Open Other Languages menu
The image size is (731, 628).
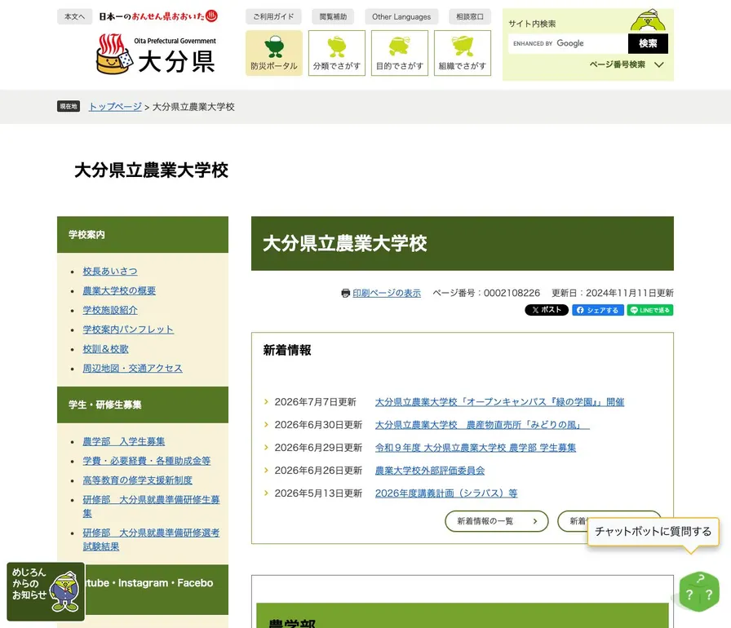coord(401,16)
